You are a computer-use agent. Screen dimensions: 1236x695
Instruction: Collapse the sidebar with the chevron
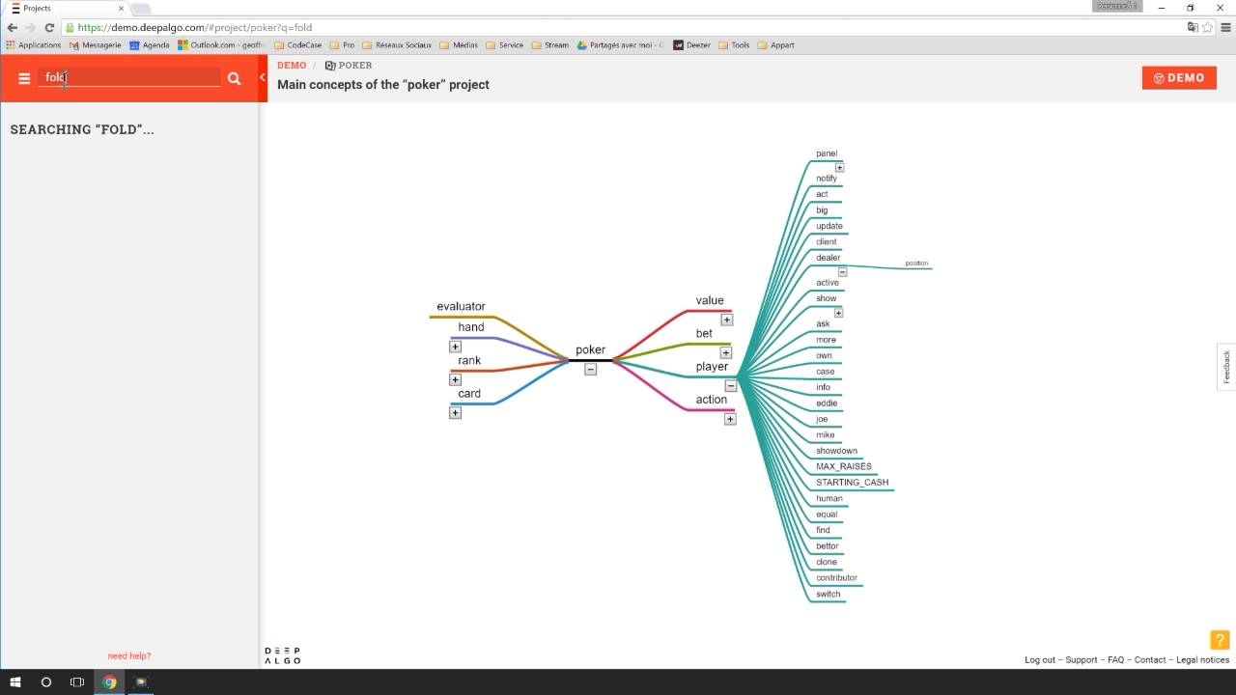[263, 77]
